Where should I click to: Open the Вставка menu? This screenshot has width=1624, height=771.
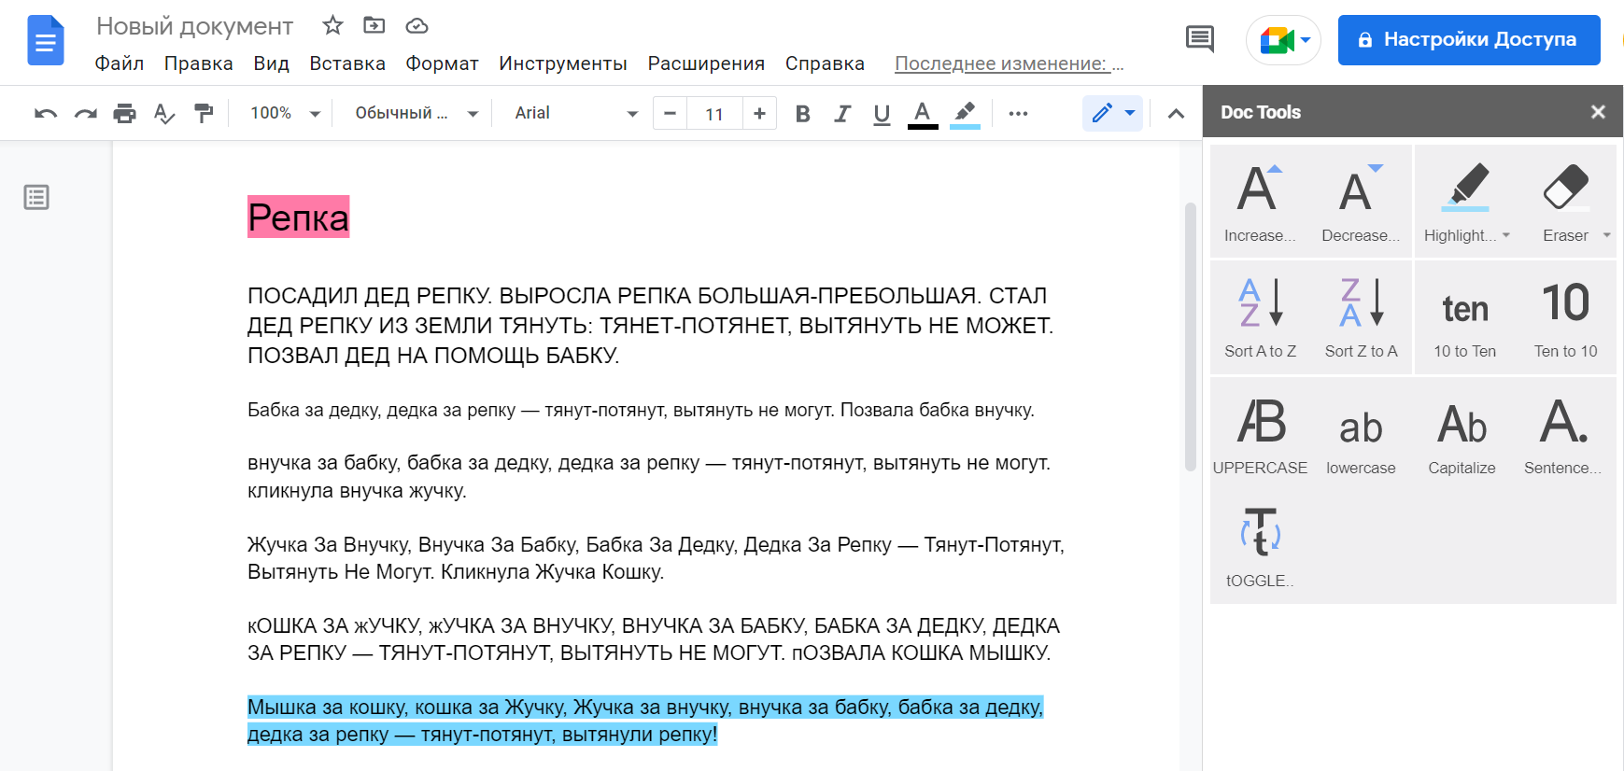pos(347,63)
